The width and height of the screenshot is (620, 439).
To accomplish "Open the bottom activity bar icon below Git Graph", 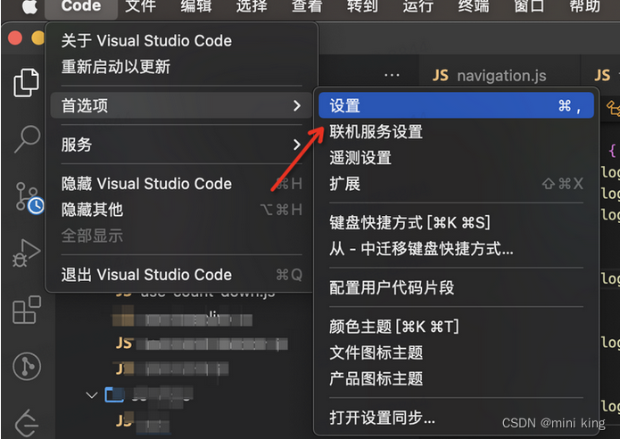I will click(27, 423).
